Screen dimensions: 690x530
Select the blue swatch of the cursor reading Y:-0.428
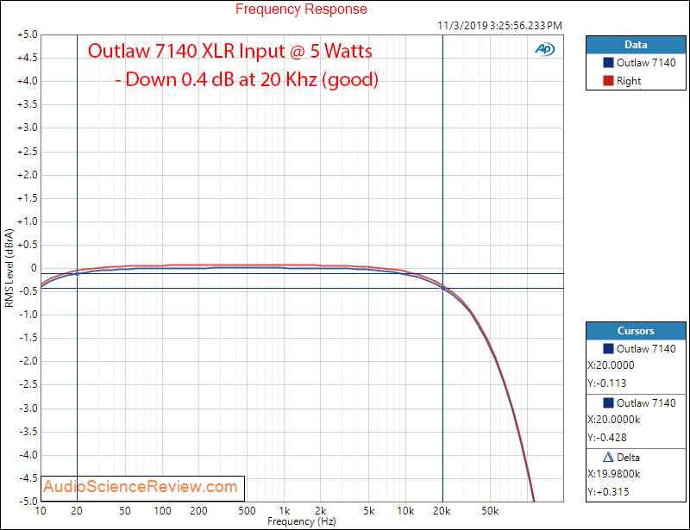click(x=608, y=403)
